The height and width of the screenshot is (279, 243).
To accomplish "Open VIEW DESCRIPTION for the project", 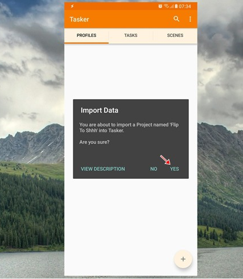I will tap(103, 169).
